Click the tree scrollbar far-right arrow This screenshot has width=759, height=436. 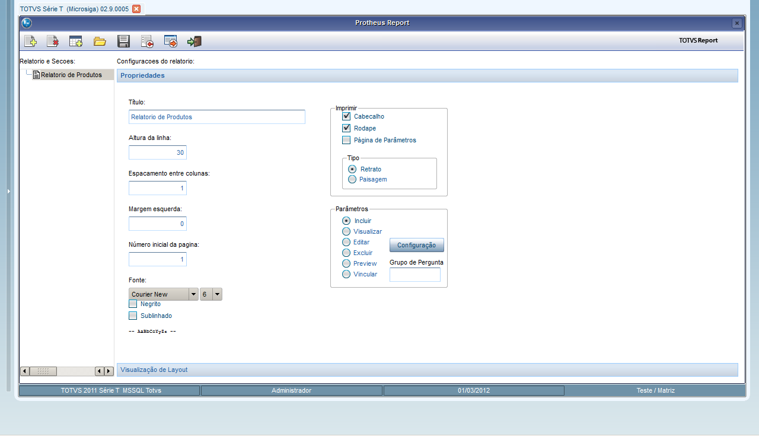point(109,371)
